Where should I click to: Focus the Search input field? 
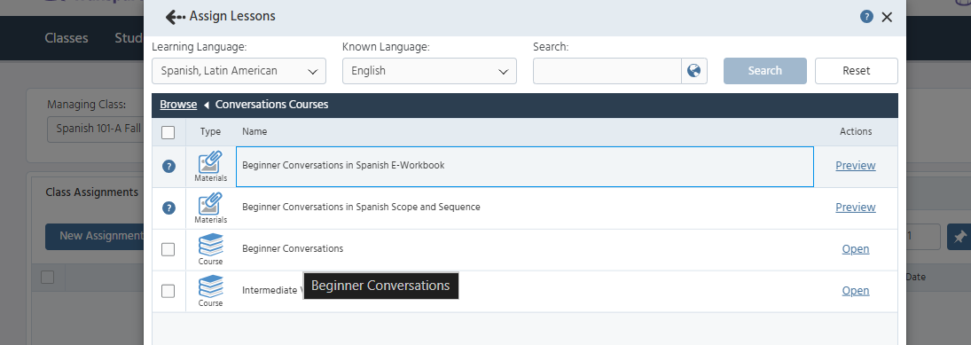coord(607,71)
